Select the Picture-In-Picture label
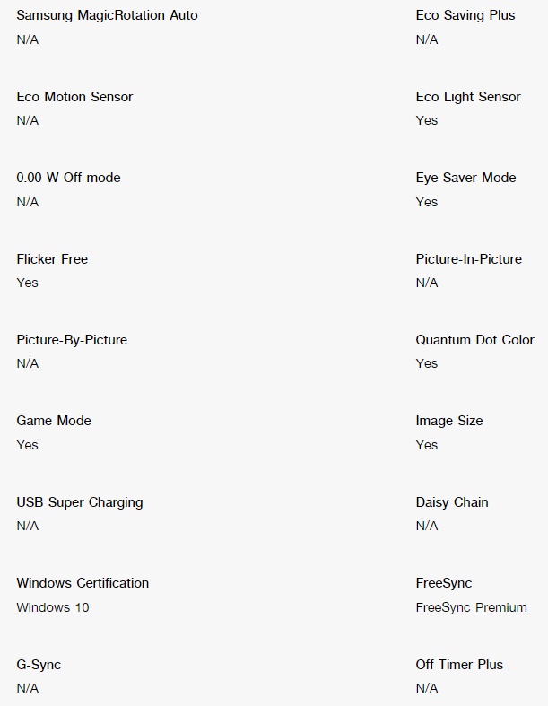This screenshot has width=548, height=706. pos(469,259)
